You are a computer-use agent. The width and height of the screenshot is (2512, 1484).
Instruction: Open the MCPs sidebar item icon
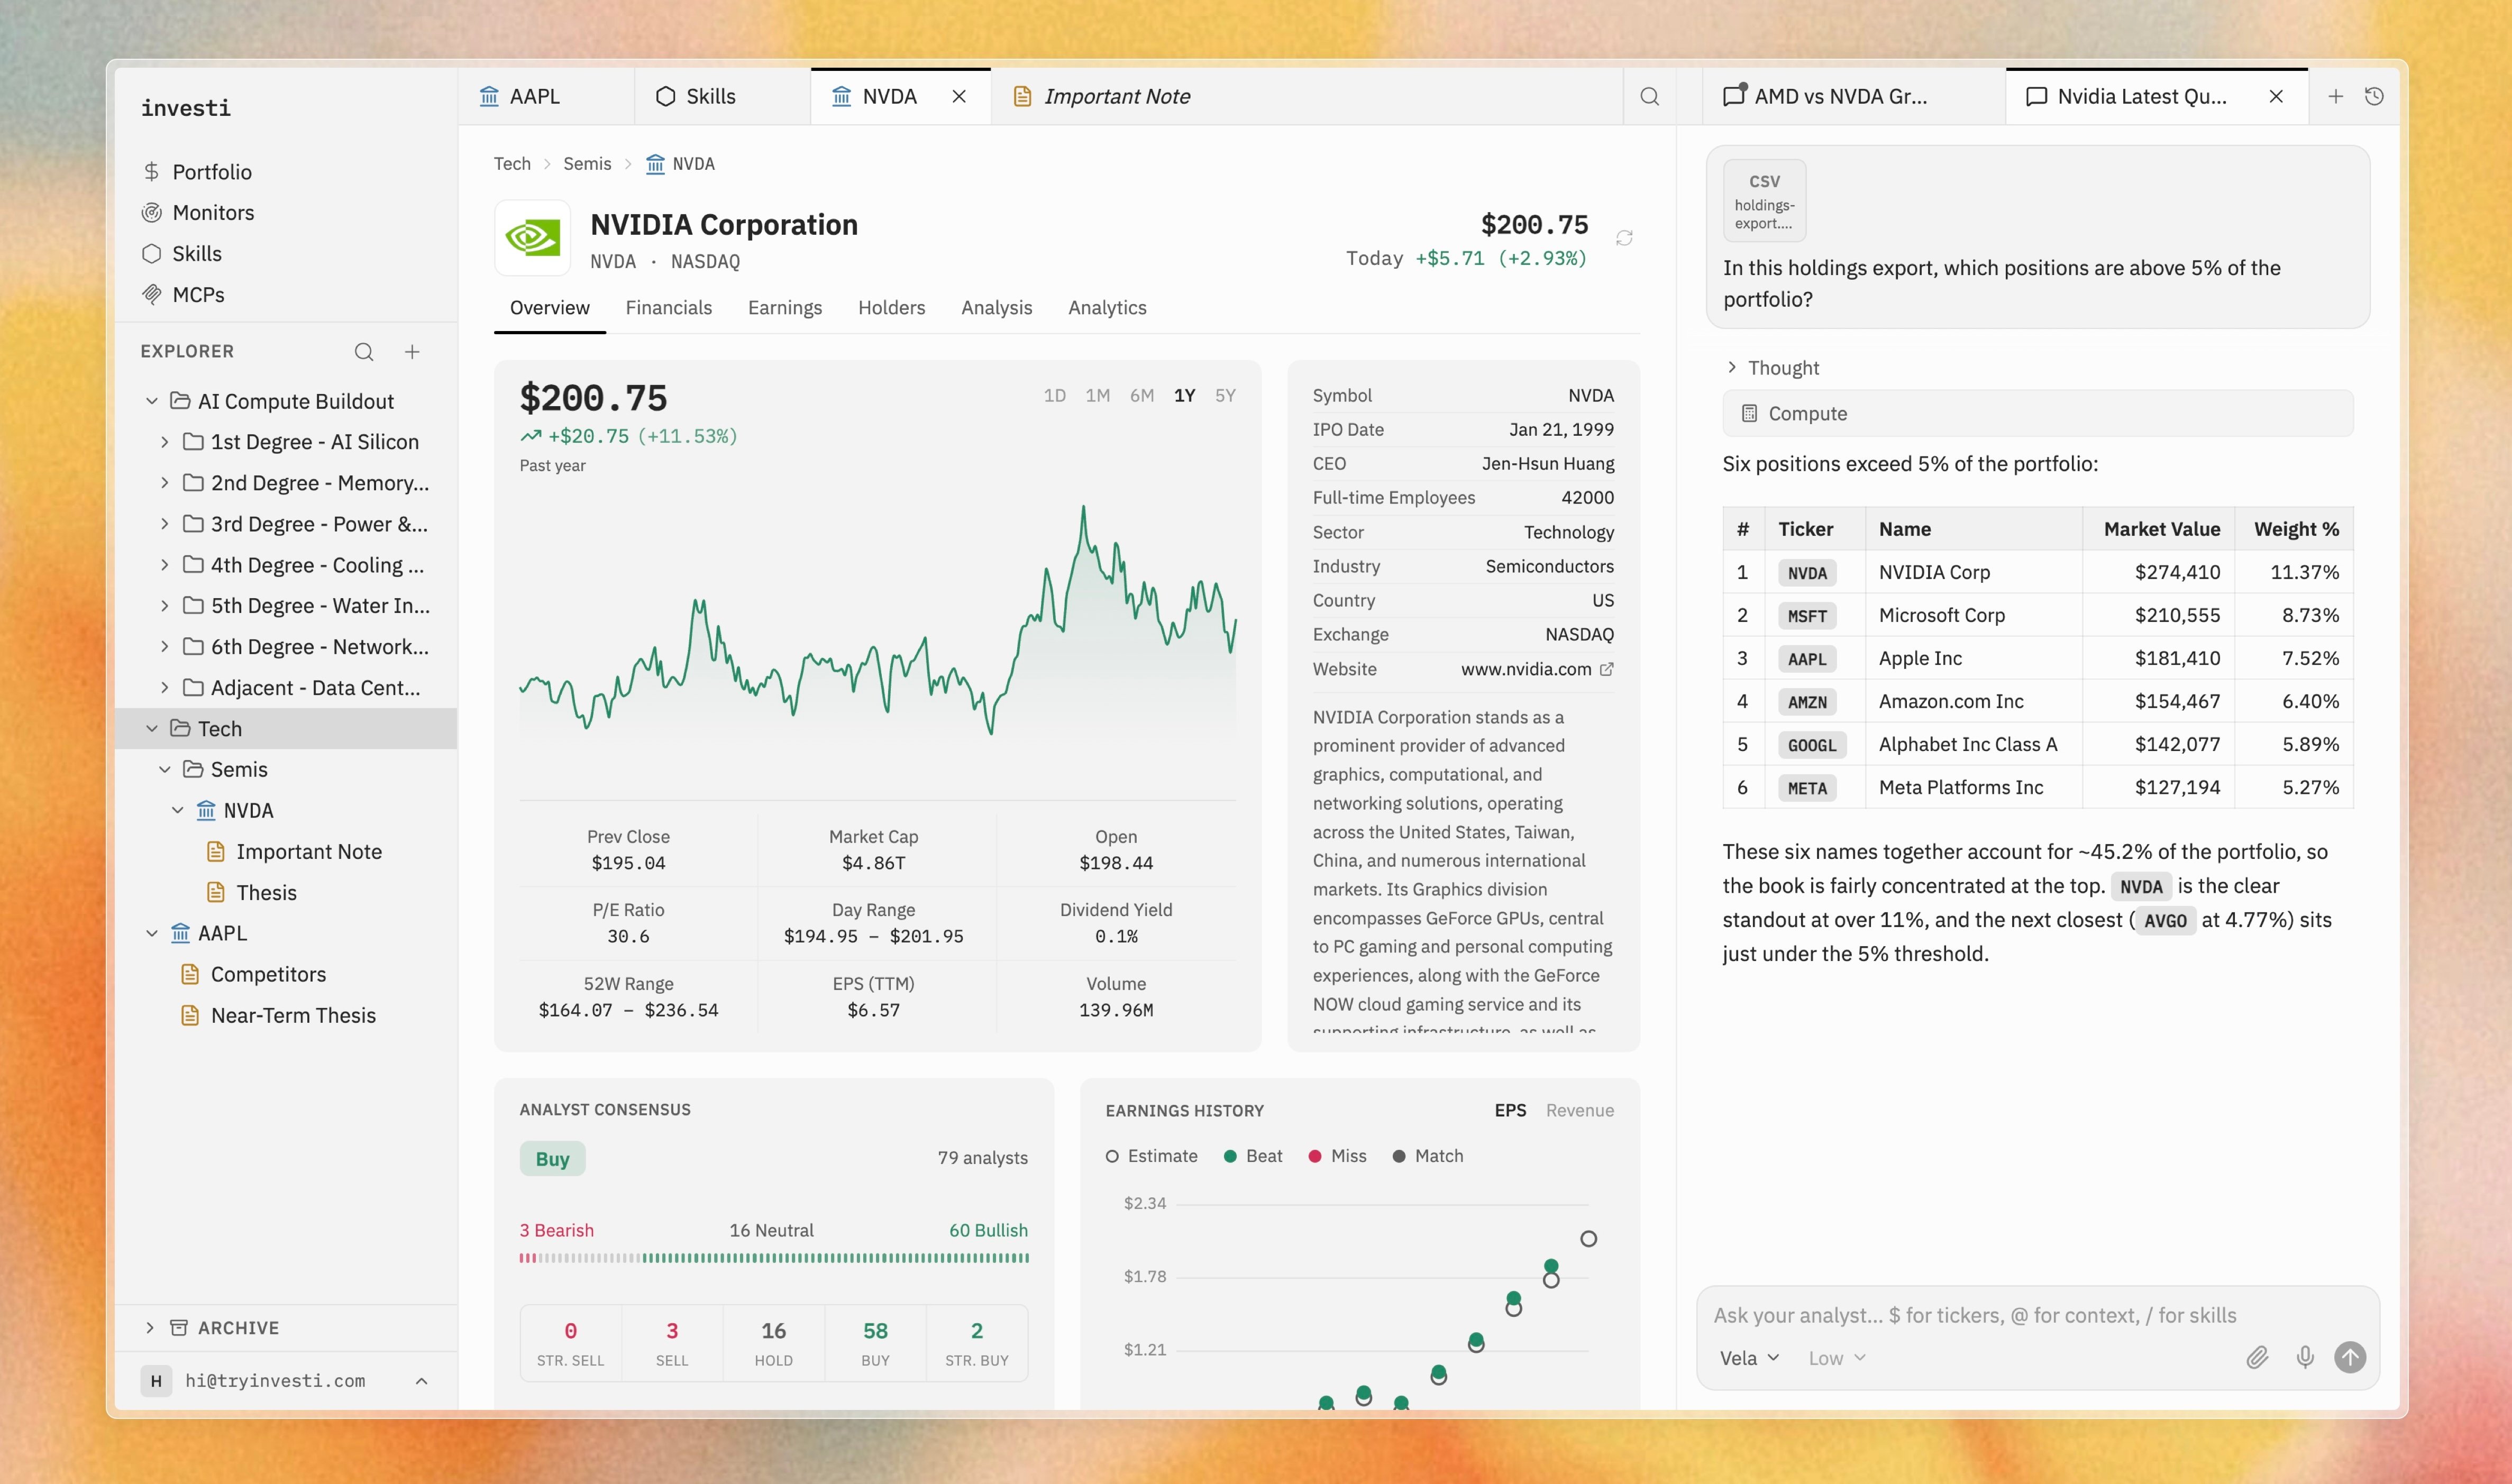coord(151,295)
